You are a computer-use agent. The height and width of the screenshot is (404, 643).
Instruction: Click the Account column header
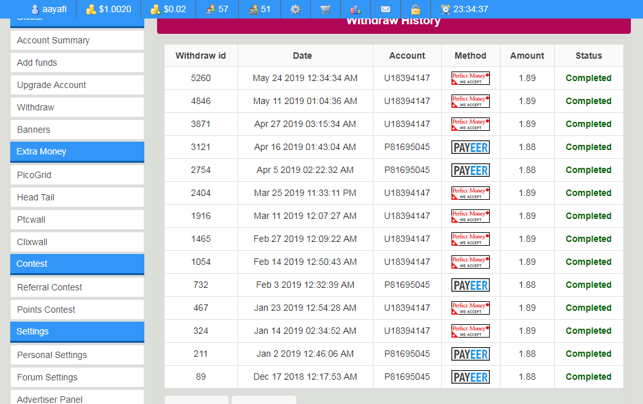click(x=407, y=56)
